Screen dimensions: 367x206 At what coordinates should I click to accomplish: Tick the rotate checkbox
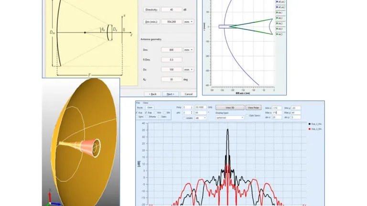[184, 118]
